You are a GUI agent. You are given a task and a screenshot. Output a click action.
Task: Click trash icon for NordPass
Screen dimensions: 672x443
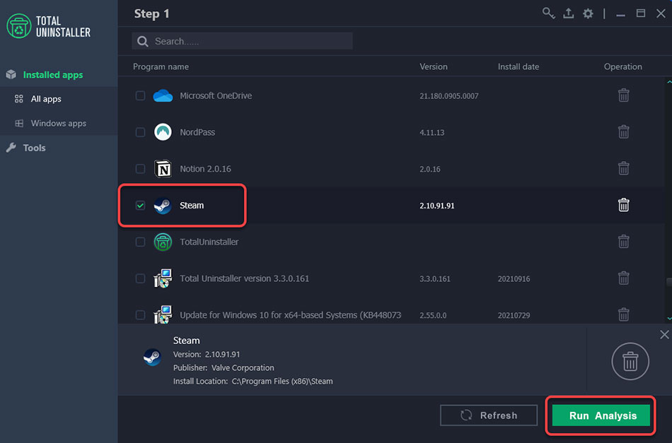click(624, 132)
